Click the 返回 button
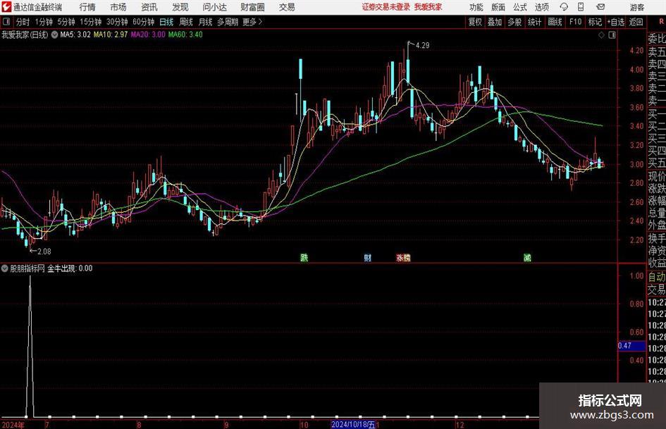The image size is (666, 429). click(x=636, y=22)
